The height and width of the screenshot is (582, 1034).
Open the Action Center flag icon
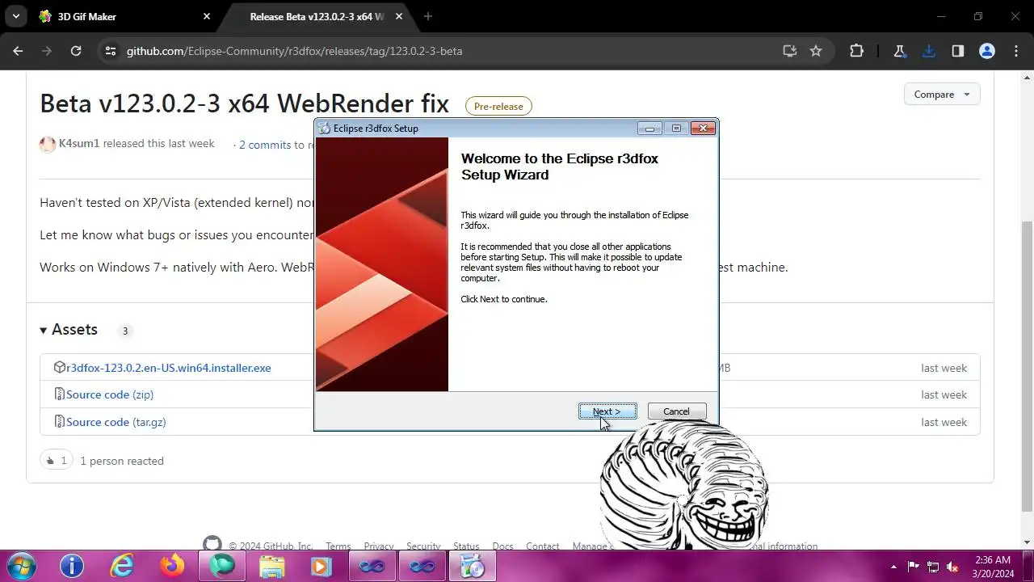click(x=914, y=567)
